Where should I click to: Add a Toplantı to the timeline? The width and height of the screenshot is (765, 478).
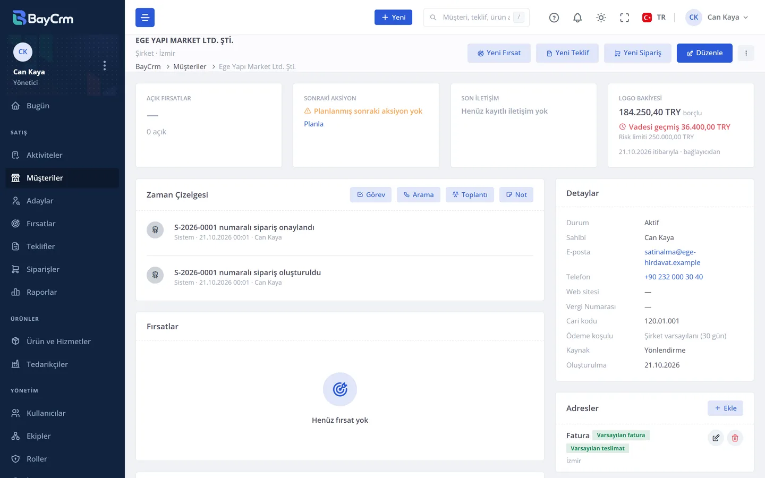pos(470,195)
